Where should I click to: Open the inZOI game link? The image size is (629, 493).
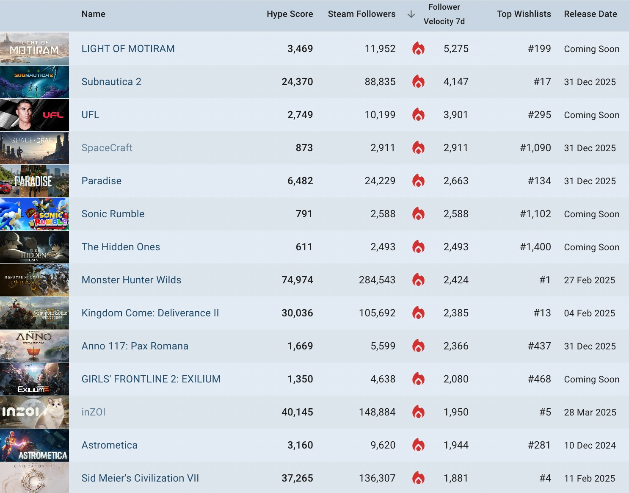(x=94, y=412)
